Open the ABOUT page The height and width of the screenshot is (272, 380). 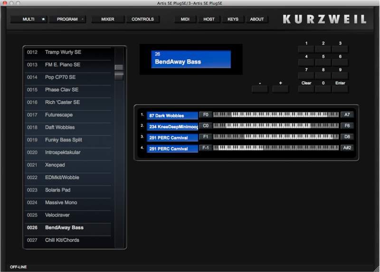pyautogui.click(x=257, y=19)
